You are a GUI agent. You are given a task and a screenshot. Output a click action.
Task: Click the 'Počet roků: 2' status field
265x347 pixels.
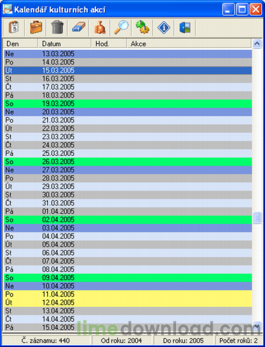(238, 340)
